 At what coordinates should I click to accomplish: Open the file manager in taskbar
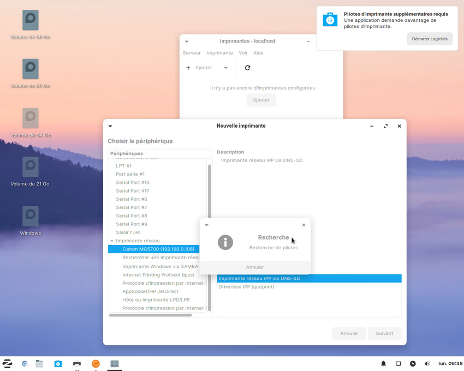pyautogui.click(x=39, y=363)
